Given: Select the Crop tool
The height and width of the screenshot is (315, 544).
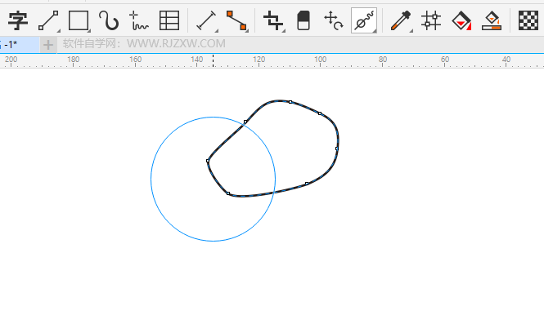Looking at the screenshot, I should [273, 20].
